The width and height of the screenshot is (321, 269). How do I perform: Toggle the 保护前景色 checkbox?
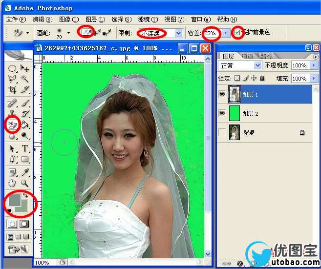(x=237, y=32)
